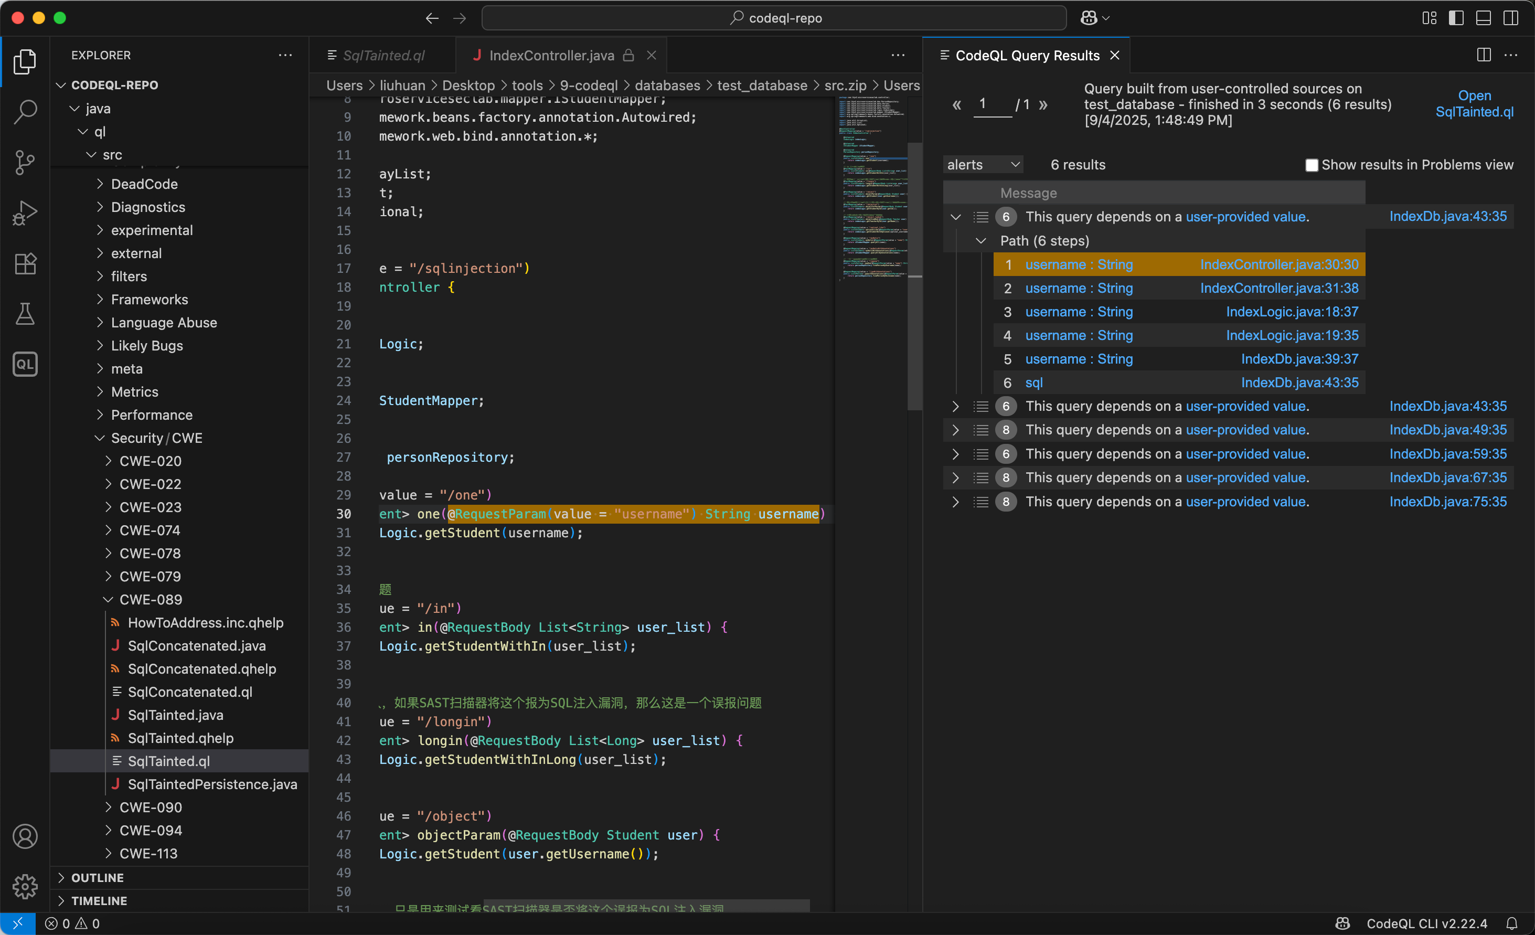Screen dimensions: 1535x935
Task: Close the IndexController.java tab
Action: pyautogui.click(x=652, y=55)
